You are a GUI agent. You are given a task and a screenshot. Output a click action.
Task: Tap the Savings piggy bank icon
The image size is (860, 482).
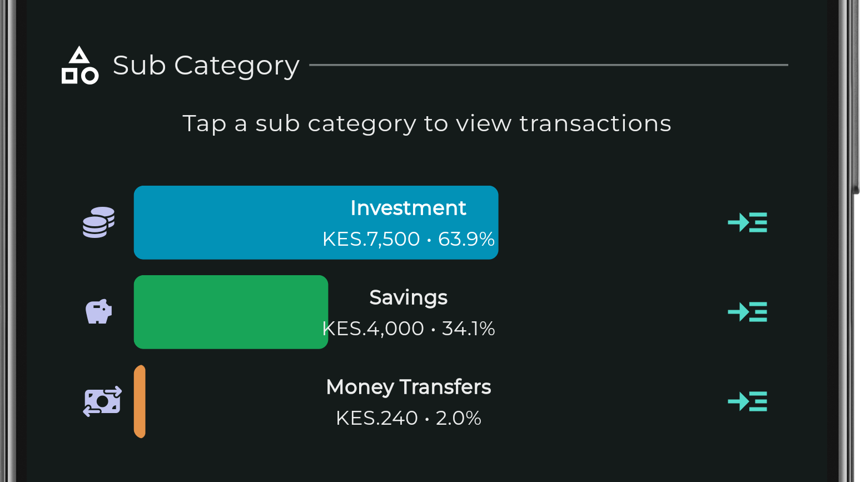[x=98, y=312]
